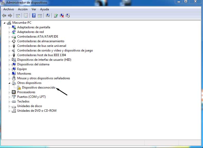Image resolution: width=203 pixels, height=148 pixels.
Task: Click the toolbar icon right of Uninstall
Action: coord(68,16)
